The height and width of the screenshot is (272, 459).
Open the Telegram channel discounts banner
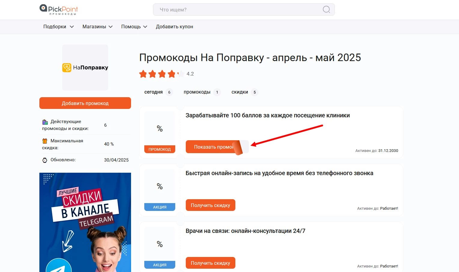[85, 222]
